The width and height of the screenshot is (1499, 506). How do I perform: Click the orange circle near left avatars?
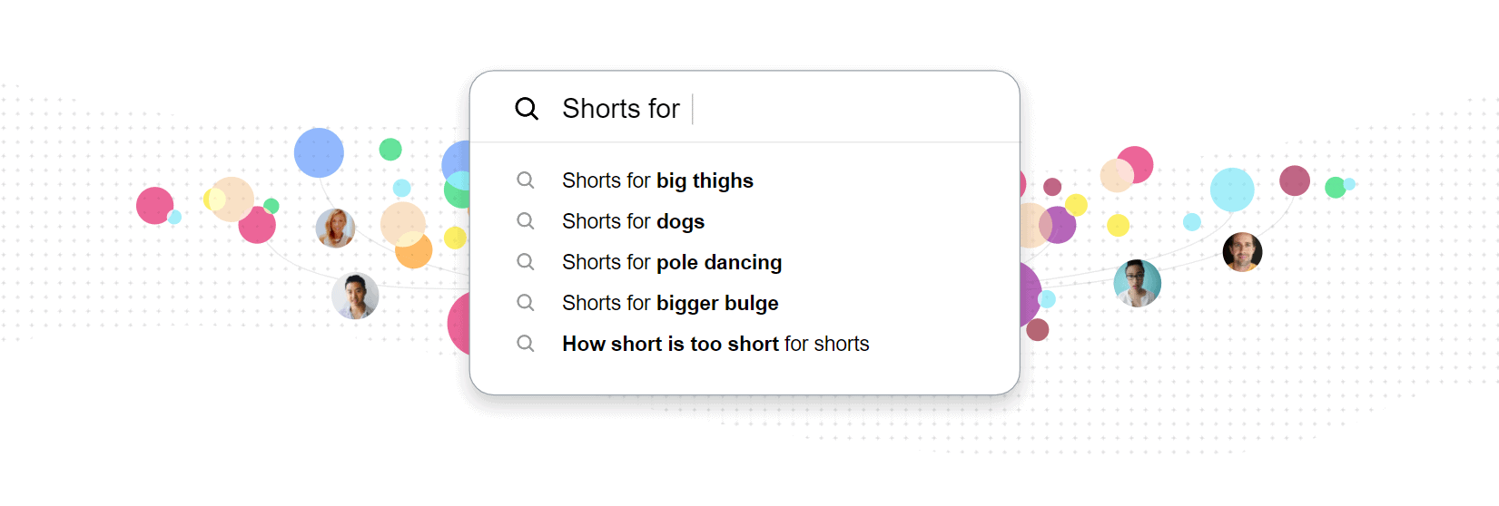(413, 250)
